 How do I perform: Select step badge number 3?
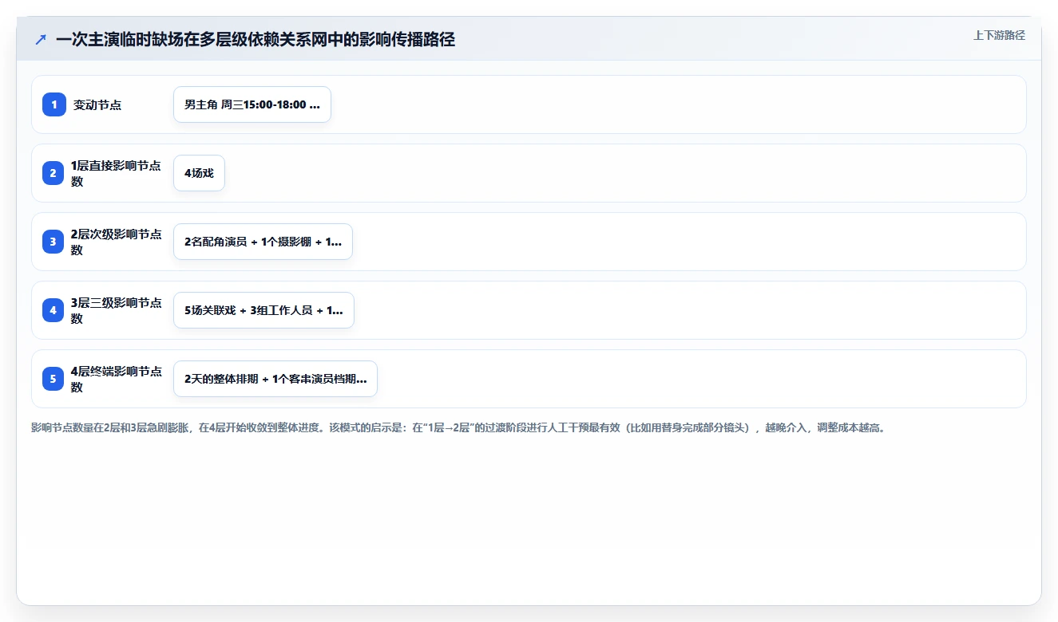click(53, 242)
